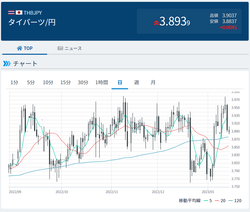Select the 10分 chart interval

coord(48,82)
